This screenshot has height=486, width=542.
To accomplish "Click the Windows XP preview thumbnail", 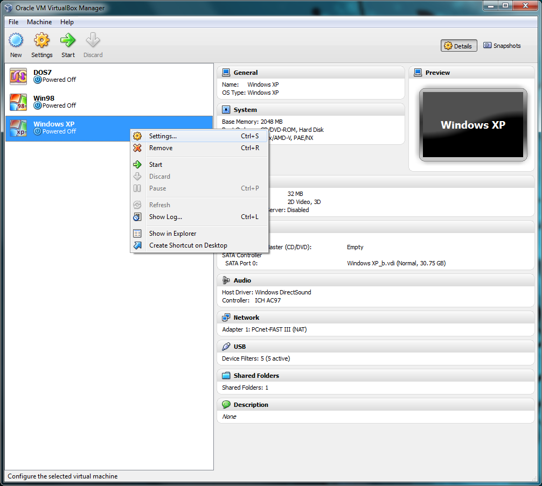I will pyautogui.click(x=473, y=125).
